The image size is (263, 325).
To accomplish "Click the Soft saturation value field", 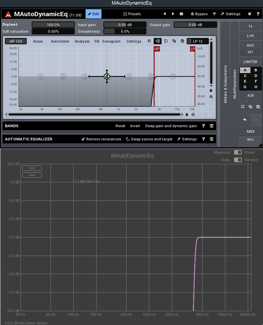I will coord(53,31).
